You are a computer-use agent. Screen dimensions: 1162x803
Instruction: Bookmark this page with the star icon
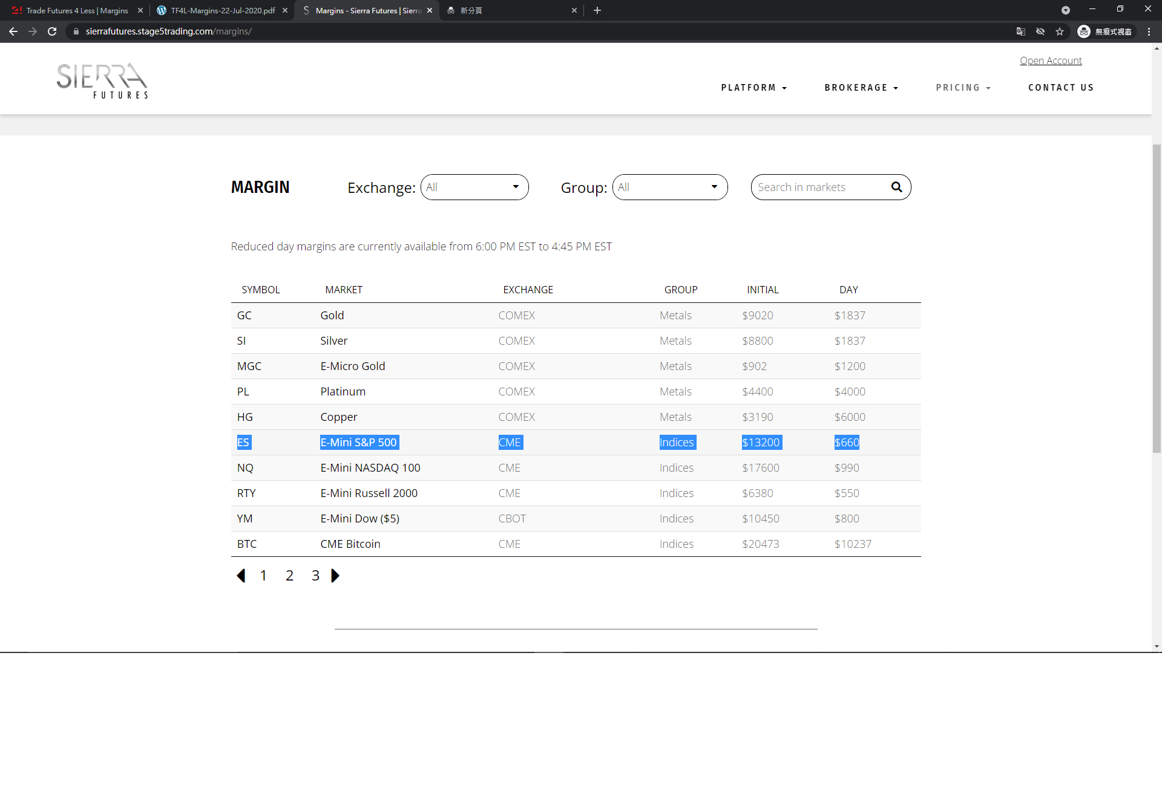click(1060, 31)
